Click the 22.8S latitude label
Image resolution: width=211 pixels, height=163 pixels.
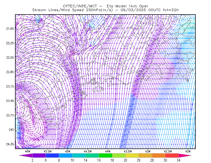pos(10,72)
